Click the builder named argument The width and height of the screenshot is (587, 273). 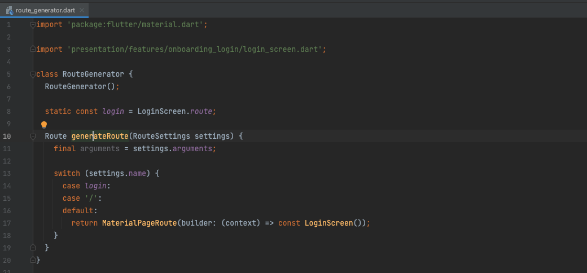click(x=196, y=223)
